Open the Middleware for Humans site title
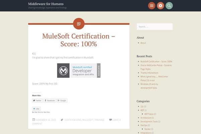The height and width of the screenshot is (134, 201). click(46, 4)
